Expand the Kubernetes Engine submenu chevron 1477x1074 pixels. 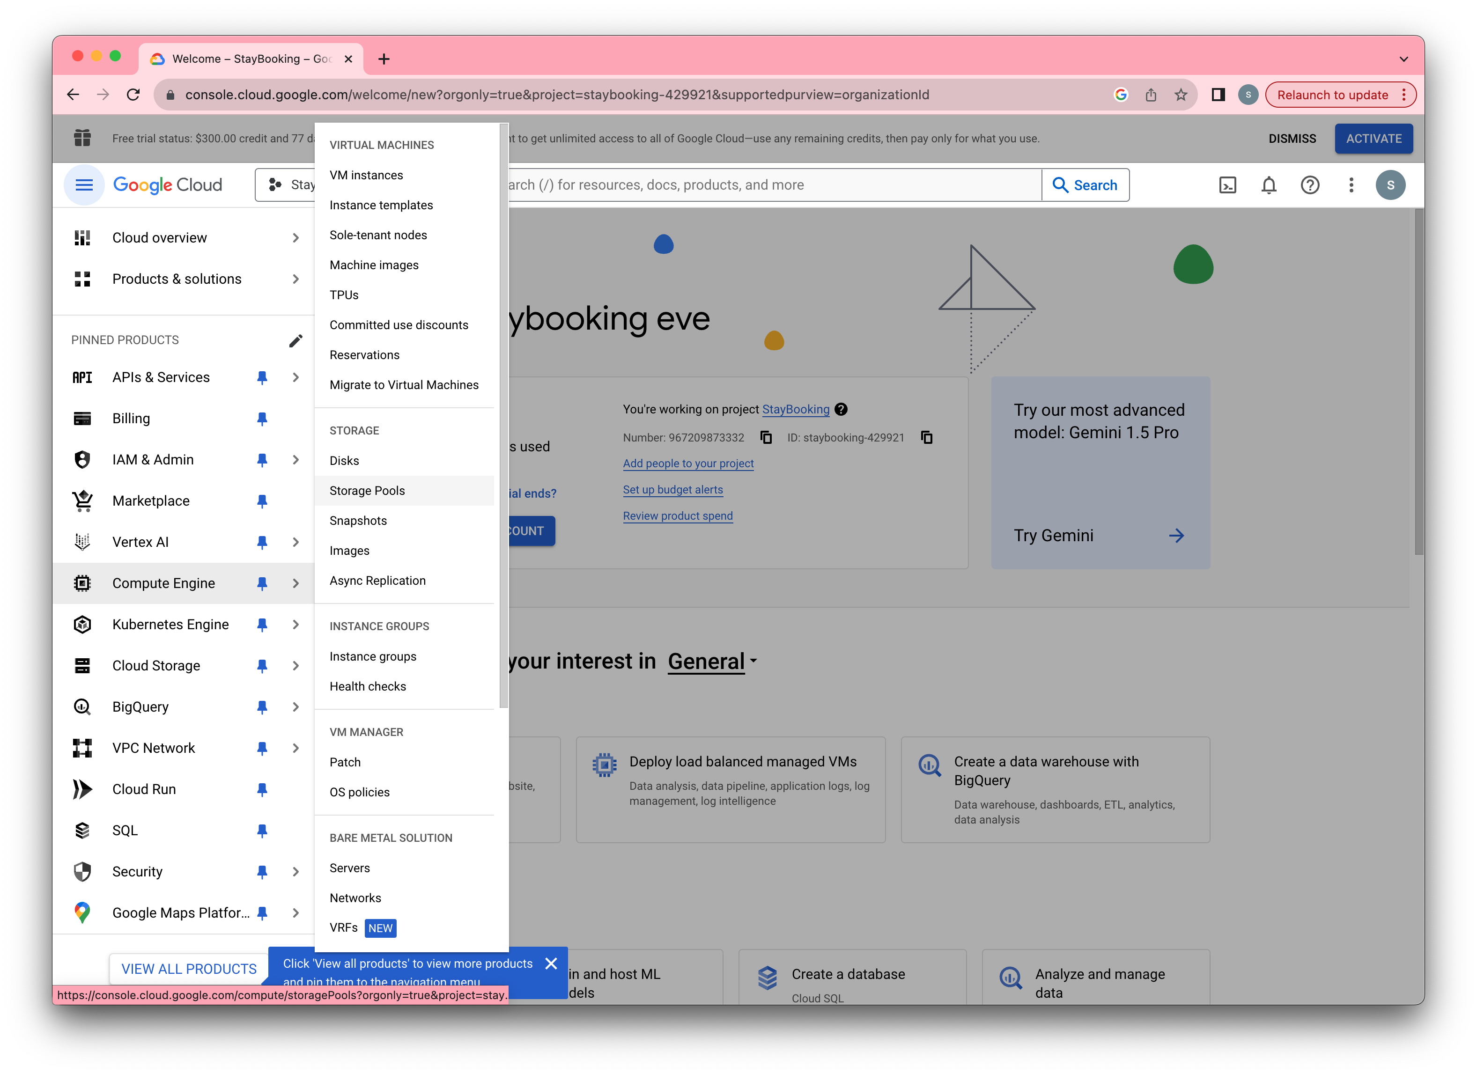pyautogui.click(x=295, y=625)
